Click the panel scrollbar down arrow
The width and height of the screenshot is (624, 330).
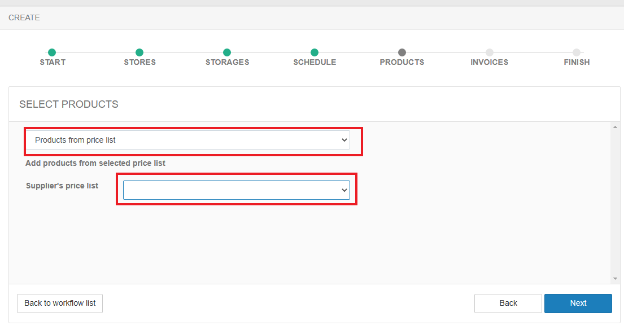coord(615,279)
